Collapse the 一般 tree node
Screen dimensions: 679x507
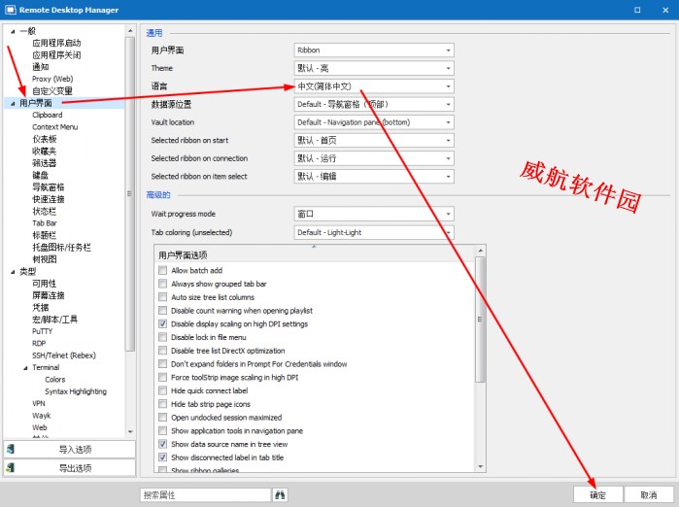point(13,31)
